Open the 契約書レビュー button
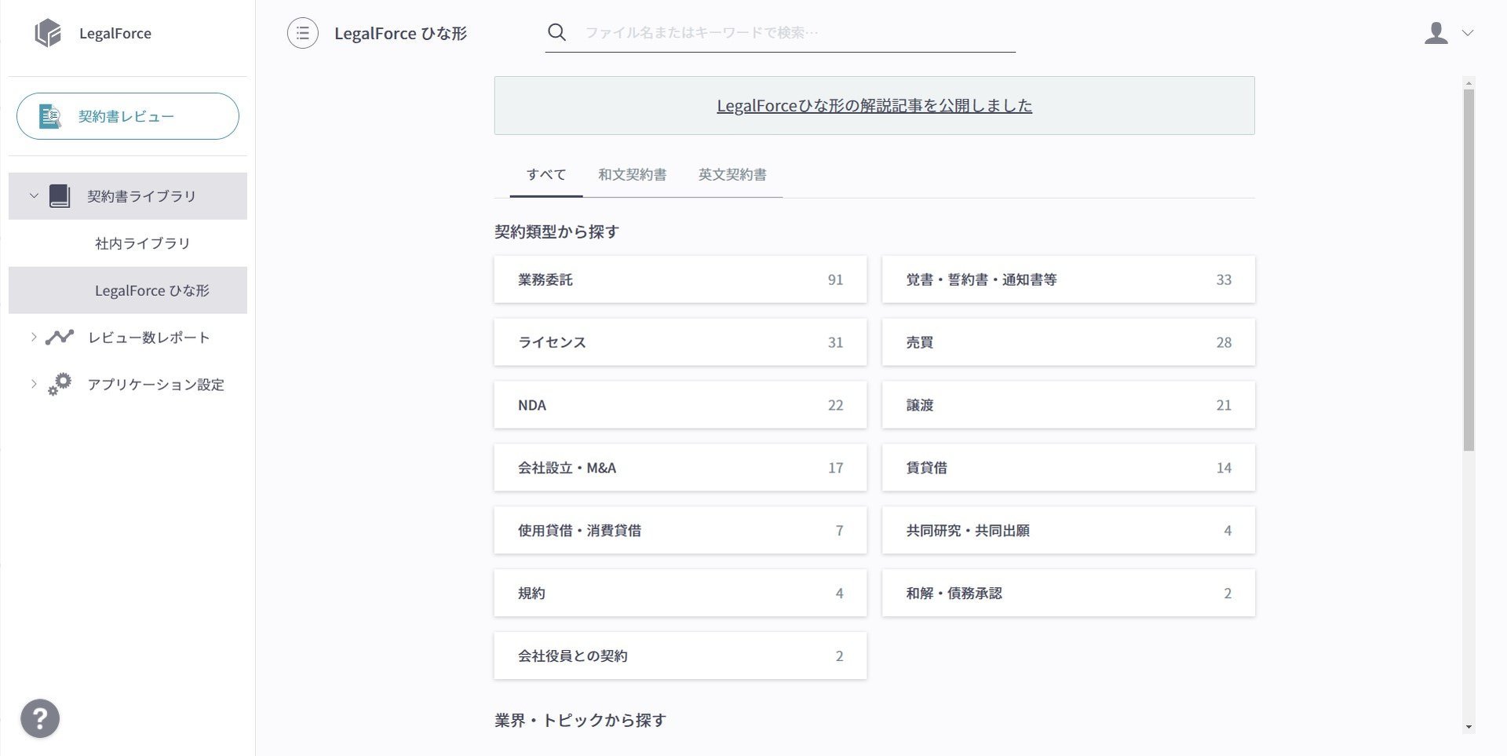 [128, 116]
